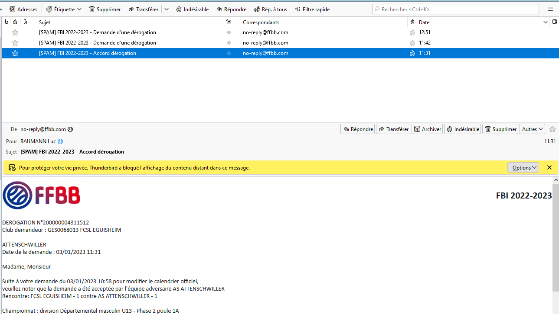
Task: Toggle junk flame on the 12:51 message
Action: 412,32
